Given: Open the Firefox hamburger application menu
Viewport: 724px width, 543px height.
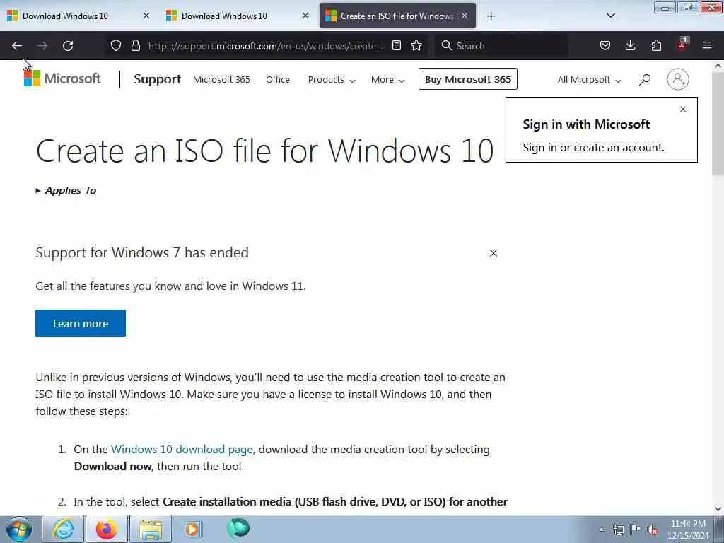Looking at the screenshot, I should tap(707, 46).
